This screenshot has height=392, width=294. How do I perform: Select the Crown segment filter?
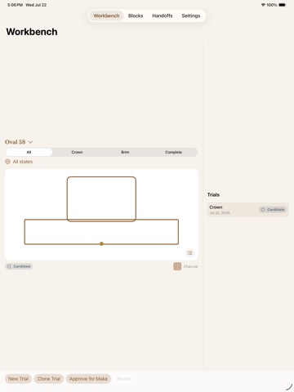77,152
